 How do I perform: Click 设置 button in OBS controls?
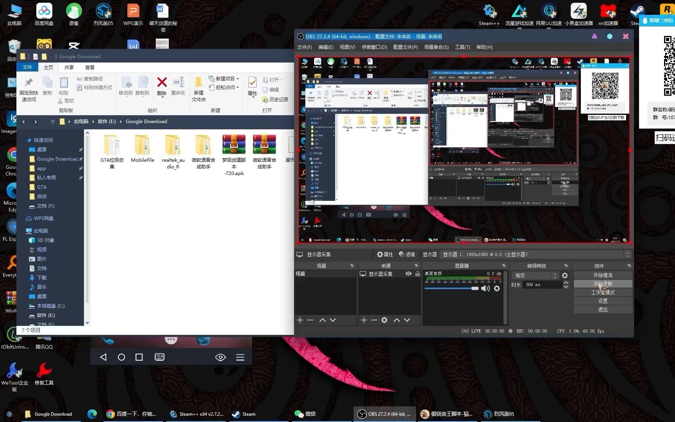(603, 301)
